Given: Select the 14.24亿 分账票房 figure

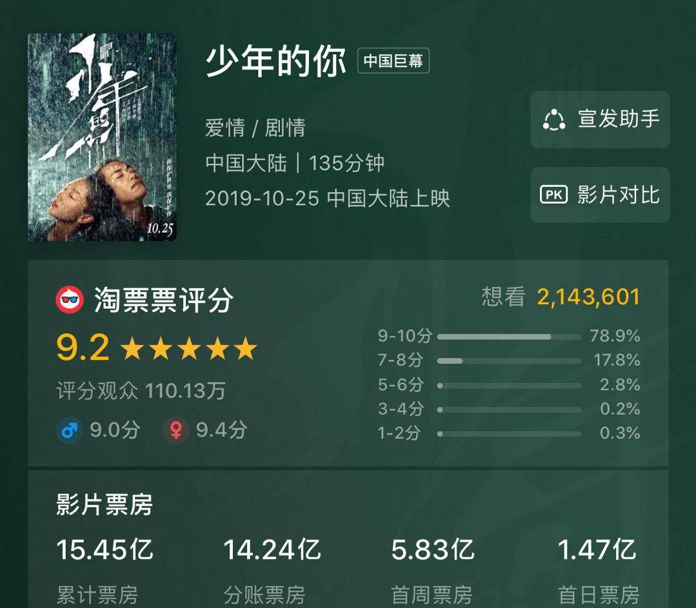Looking at the screenshot, I should [x=272, y=550].
